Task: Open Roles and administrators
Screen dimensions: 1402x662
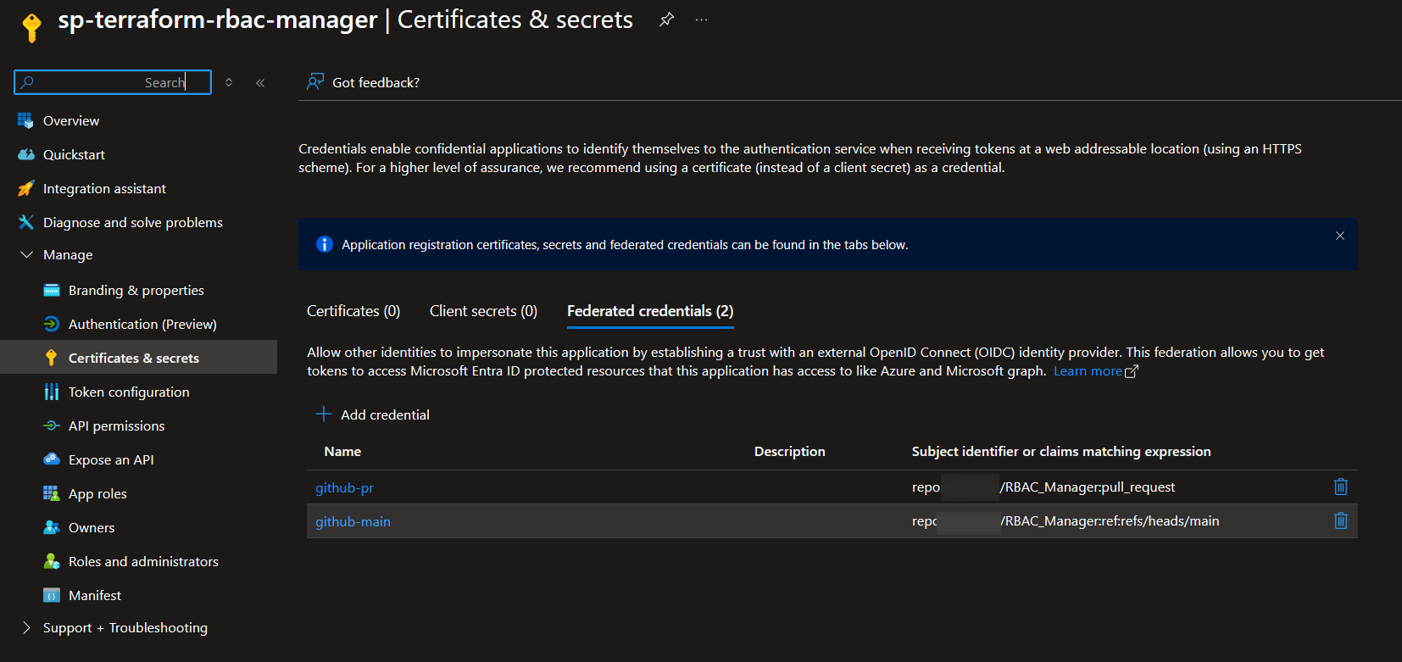Action: tap(143, 561)
